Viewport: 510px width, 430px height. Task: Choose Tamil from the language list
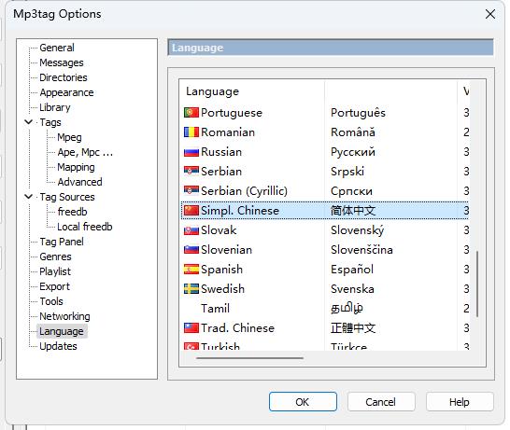click(x=324, y=308)
